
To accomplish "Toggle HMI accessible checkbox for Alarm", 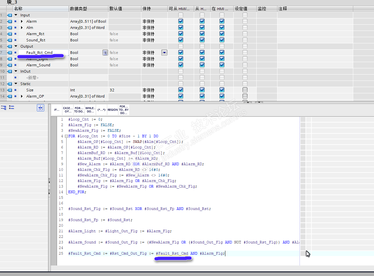I will point(181,21).
